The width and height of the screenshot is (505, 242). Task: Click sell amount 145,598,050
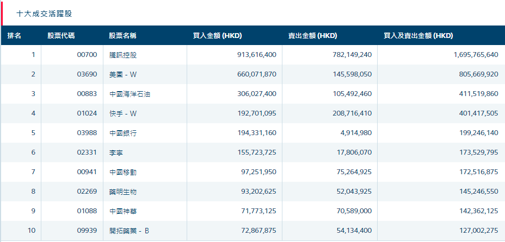click(x=352, y=74)
